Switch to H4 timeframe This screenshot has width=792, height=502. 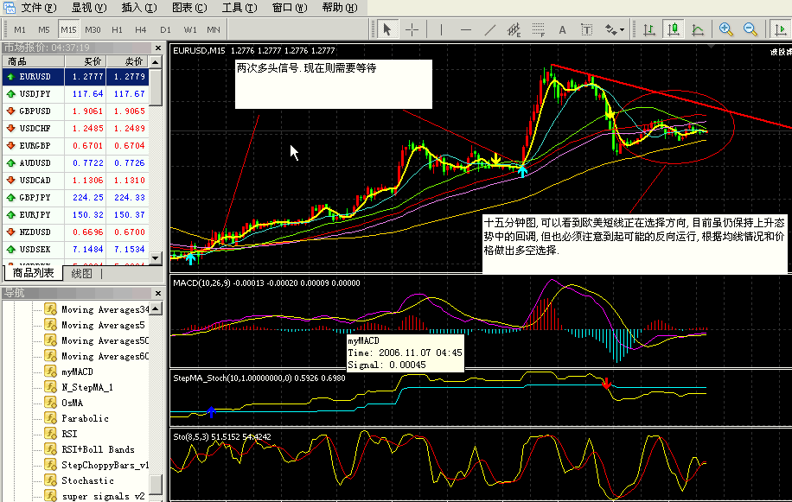[x=140, y=29]
